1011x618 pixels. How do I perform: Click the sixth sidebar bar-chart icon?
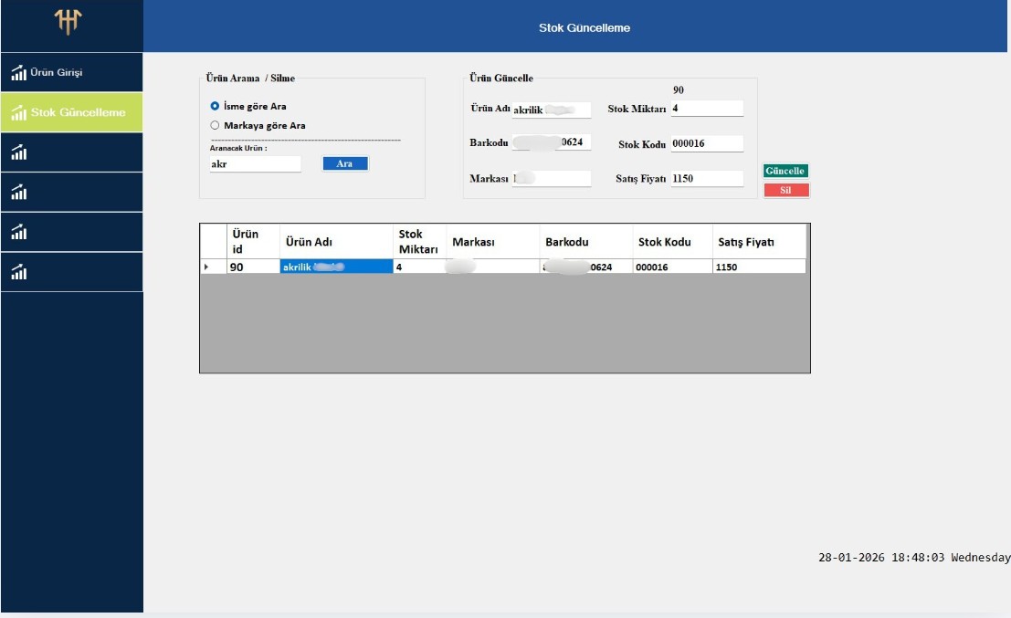pyautogui.click(x=19, y=272)
